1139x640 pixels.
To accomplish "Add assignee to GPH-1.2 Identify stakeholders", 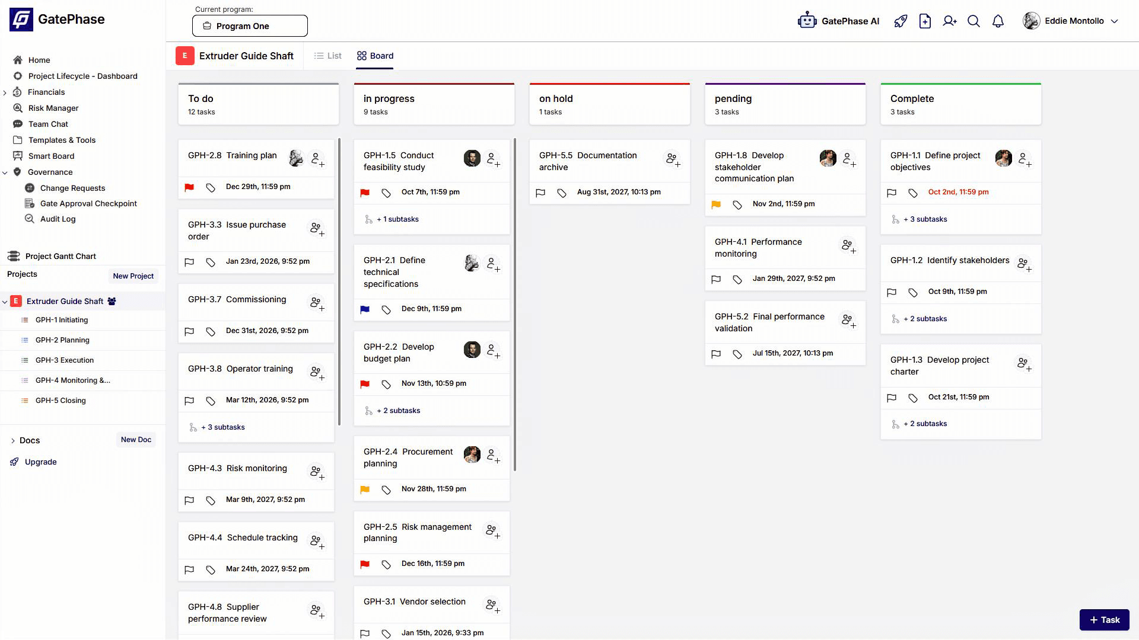I will (x=1024, y=264).
